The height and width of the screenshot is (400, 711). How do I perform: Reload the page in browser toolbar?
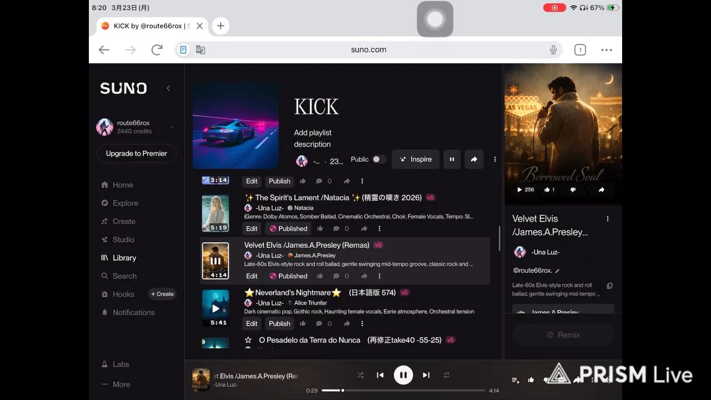click(x=157, y=49)
